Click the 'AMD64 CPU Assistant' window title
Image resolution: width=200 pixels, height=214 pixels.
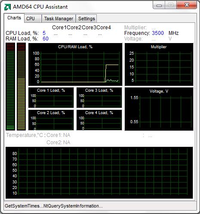pos(40,7)
